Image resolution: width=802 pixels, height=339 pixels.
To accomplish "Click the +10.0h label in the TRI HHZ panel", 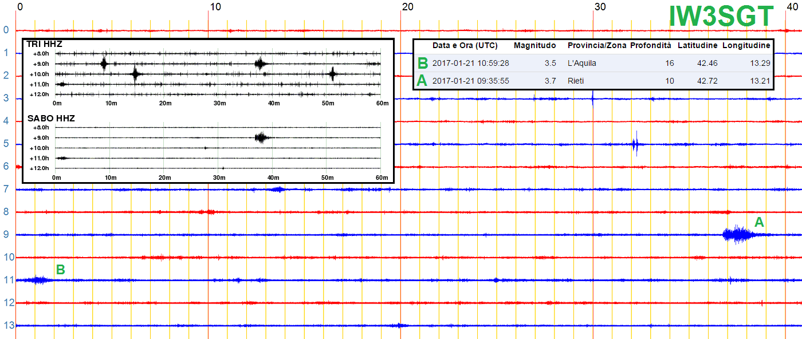I will click(x=40, y=74).
